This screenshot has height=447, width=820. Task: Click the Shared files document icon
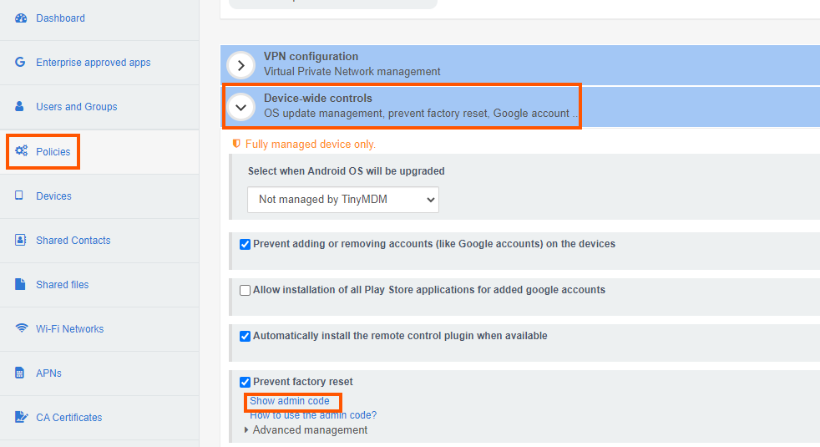[20, 284]
